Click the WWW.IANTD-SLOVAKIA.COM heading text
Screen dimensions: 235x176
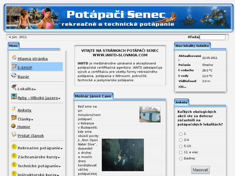pyautogui.click(x=120, y=55)
